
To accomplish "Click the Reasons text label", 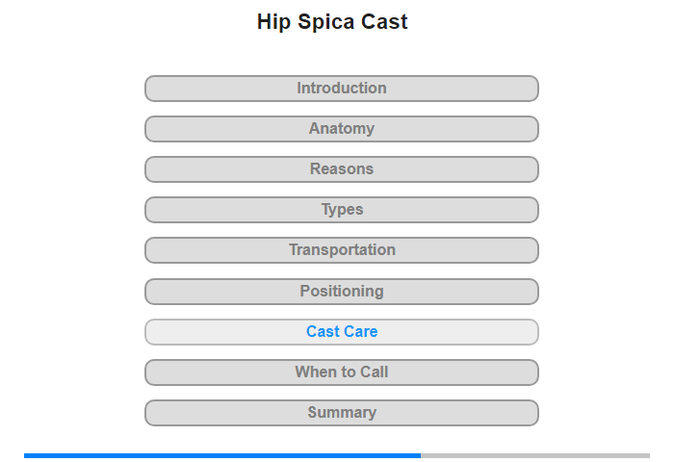I will pyautogui.click(x=342, y=169).
